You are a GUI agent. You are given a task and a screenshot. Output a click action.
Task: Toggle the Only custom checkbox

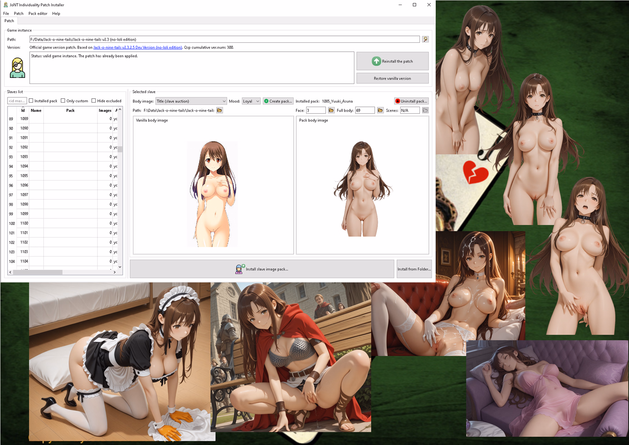point(63,101)
